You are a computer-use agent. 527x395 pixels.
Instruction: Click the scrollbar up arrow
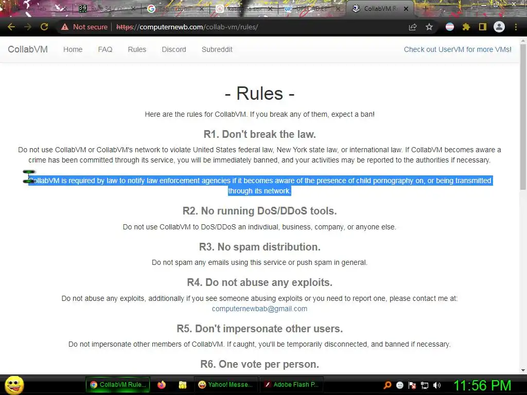(x=523, y=41)
